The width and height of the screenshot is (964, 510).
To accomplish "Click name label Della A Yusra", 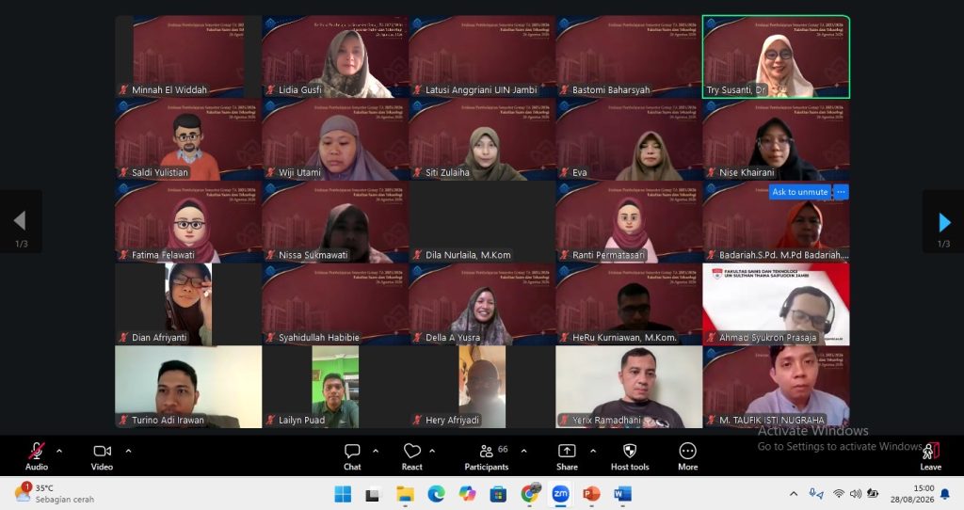I will click(x=453, y=338).
